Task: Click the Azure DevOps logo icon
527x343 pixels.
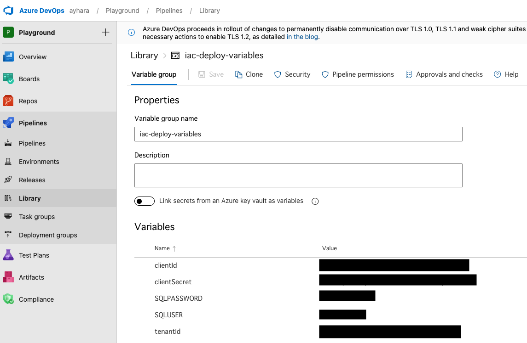Action: 8,11
